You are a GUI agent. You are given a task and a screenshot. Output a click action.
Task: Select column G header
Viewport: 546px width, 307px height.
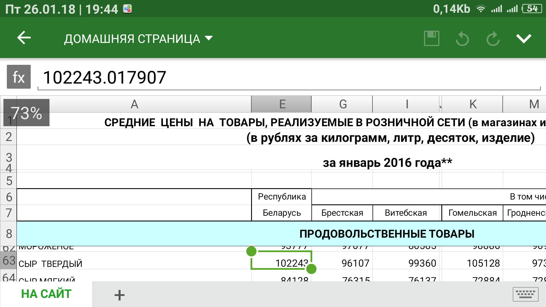(342, 104)
